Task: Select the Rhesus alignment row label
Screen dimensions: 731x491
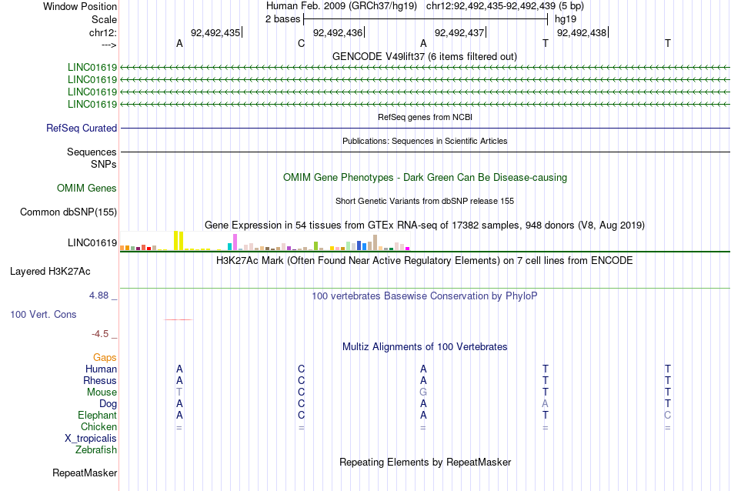Action: click(100, 380)
